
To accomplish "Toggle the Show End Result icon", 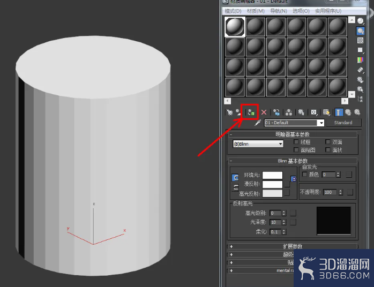I will 339,112.
